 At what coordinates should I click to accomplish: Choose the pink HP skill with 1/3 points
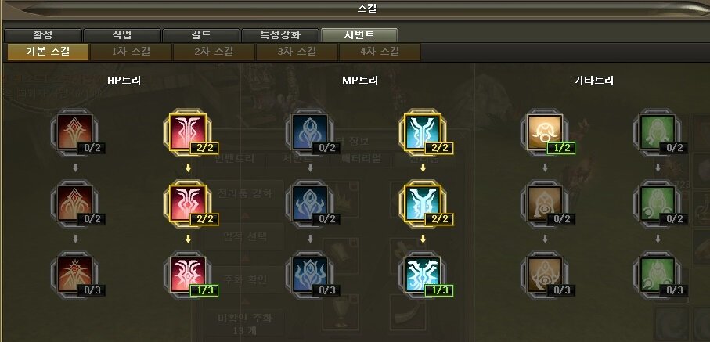(188, 275)
